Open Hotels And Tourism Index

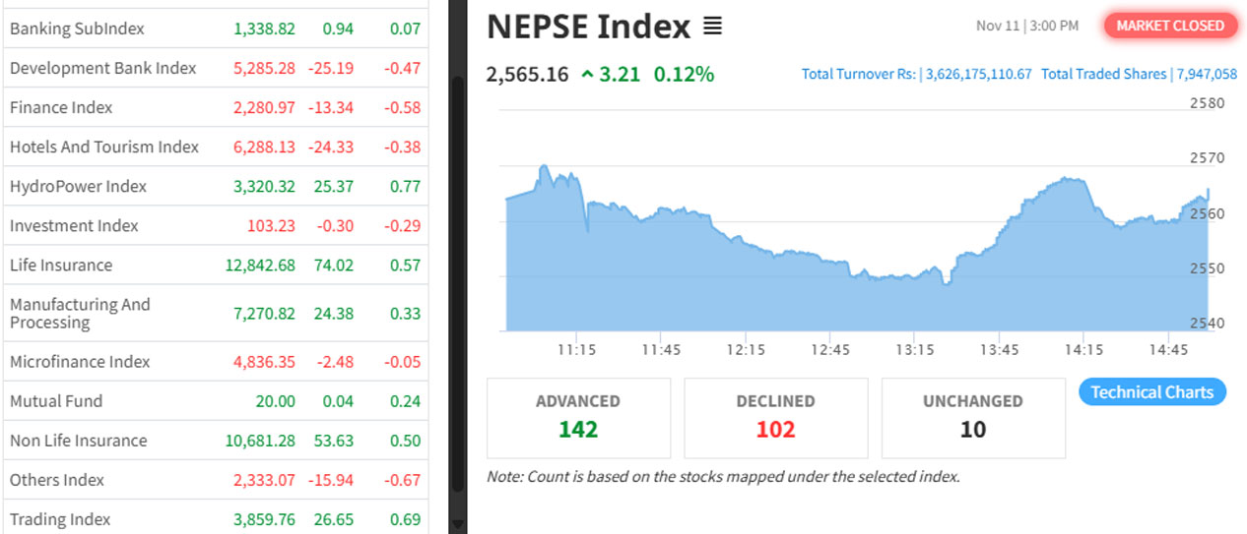point(104,147)
